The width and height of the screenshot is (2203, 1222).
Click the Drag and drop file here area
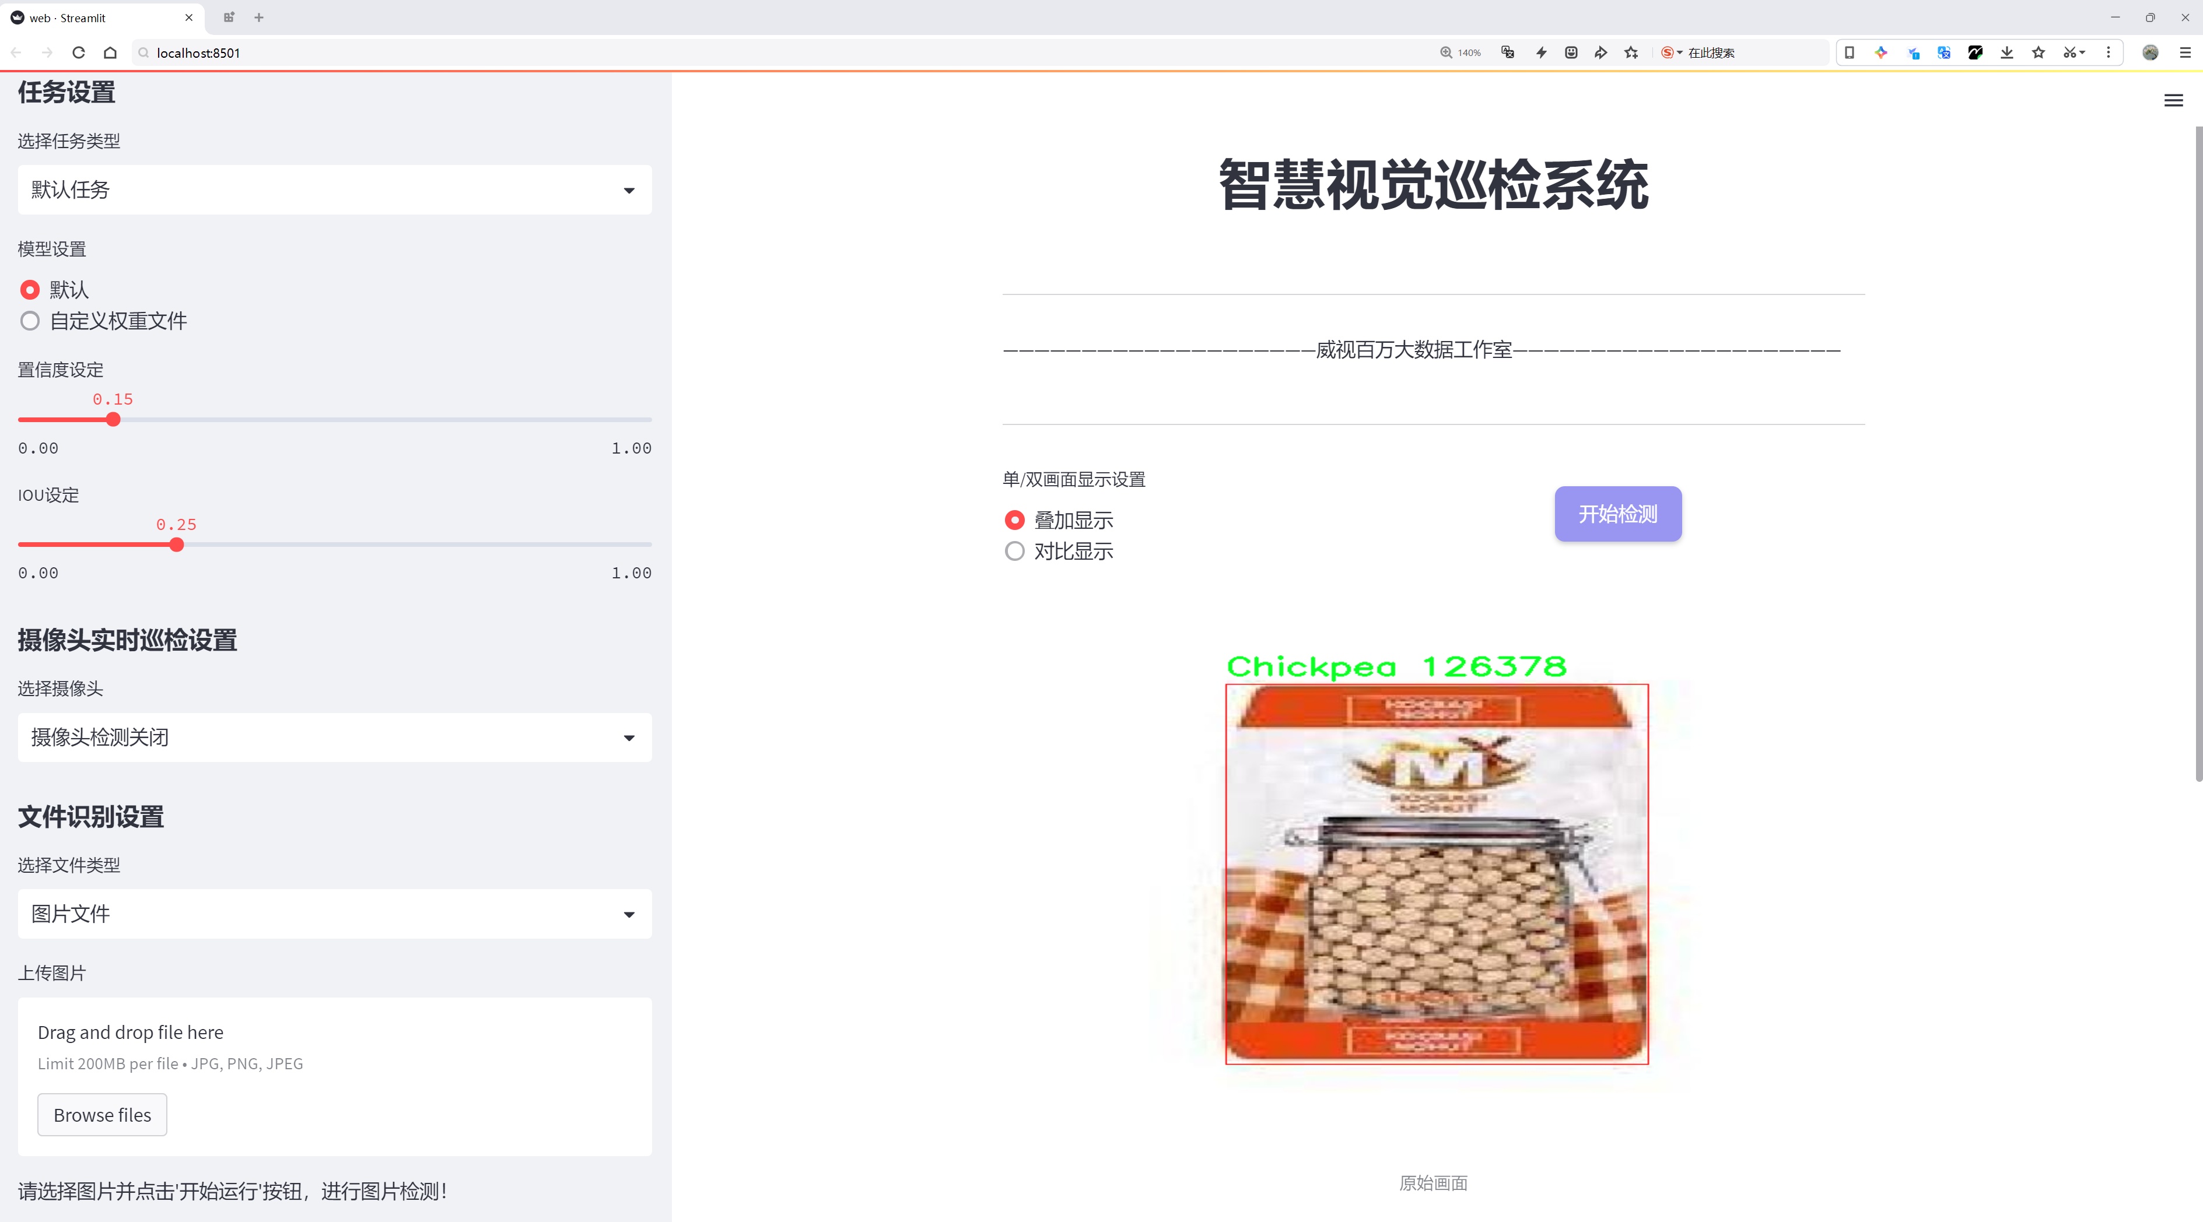click(x=334, y=1077)
